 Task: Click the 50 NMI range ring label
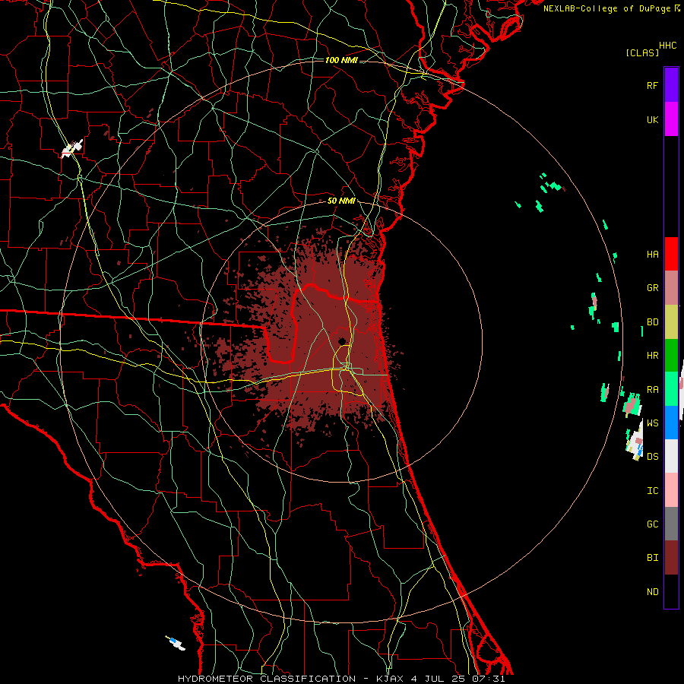[x=341, y=201]
